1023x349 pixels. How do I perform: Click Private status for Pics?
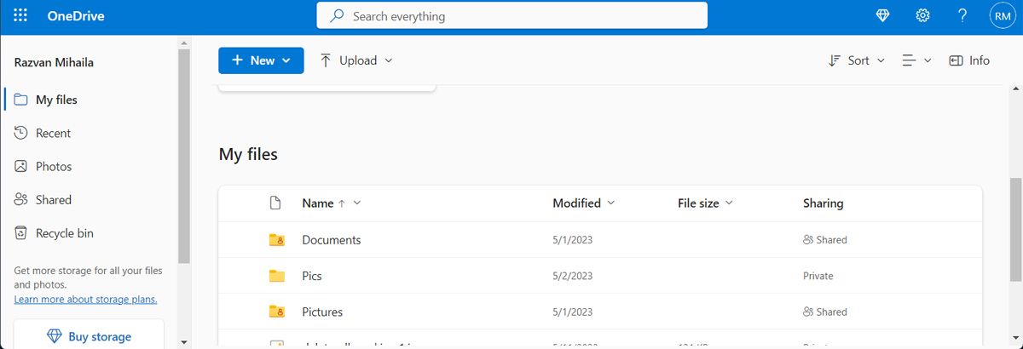[x=818, y=276]
